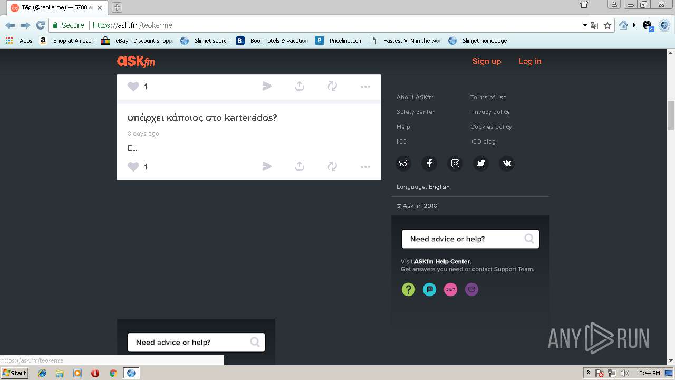Change language by clicking English
Viewport: 675px width, 380px height.
point(439,187)
